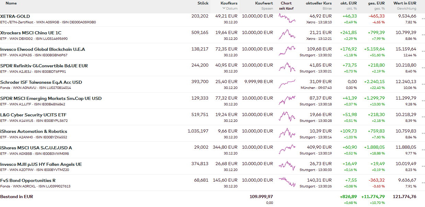The width and height of the screenshot is (425, 207).
Task: Open the sparkline chart for SPDR Refinitiv Convertible
Action: [287, 67]
